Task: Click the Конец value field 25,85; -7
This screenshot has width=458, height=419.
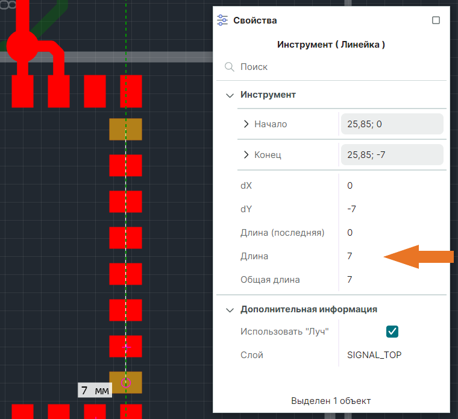Action: [392, 155]
